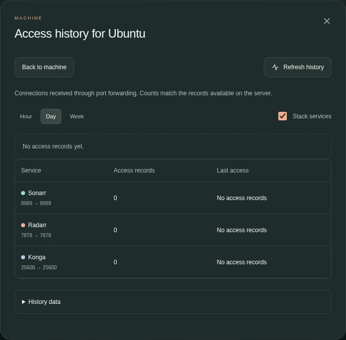Click Radarr's access record count 0
The height and width of the screenshot is (340, 346).
coord(115,230)
